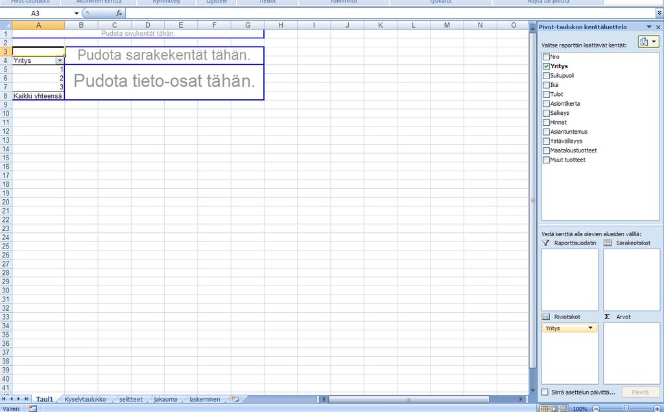Click the vertical scrollbar down arrow
Viewport: 664px width, 412px height.
tap(533, 391)
